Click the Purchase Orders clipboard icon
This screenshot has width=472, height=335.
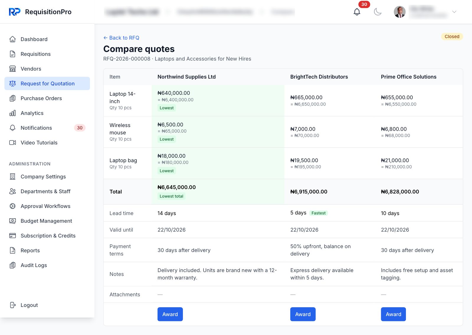(x=12, y=98)
